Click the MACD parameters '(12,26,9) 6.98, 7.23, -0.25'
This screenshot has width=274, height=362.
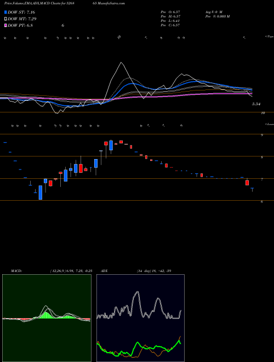(71, 271)
